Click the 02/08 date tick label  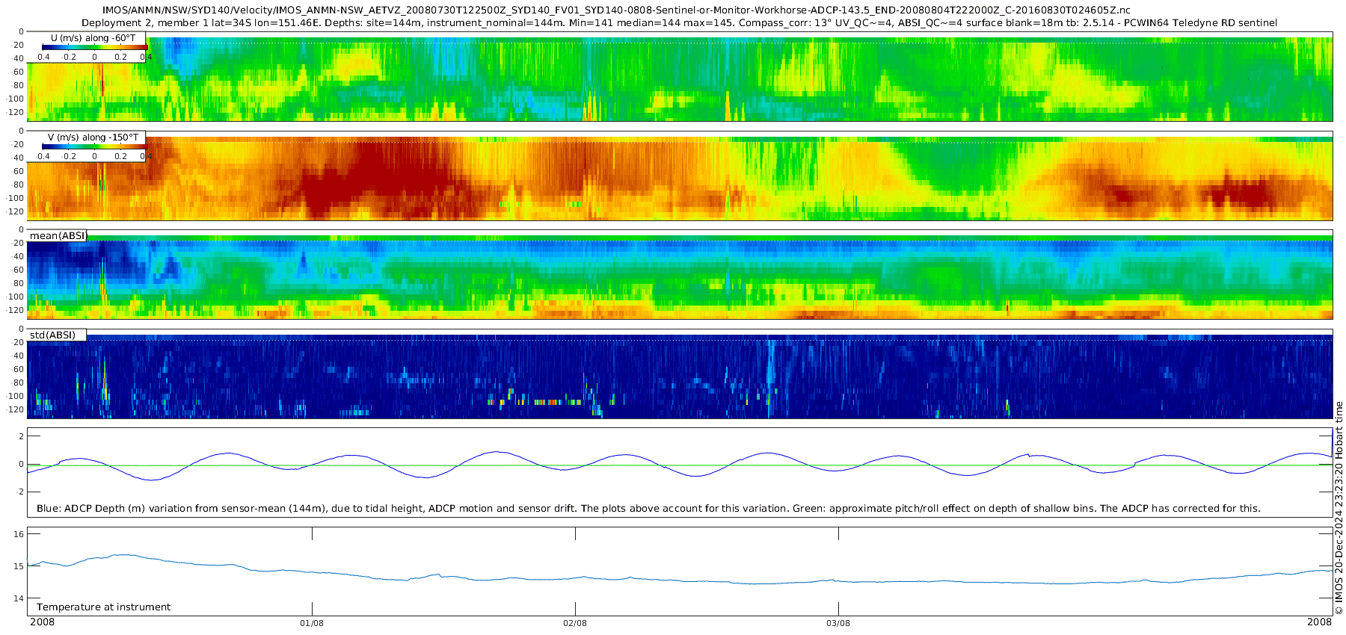pos(575,623)
